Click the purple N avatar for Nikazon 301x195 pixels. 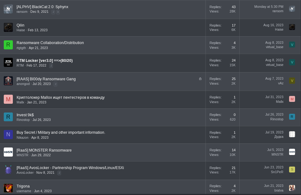pos(8,134)
